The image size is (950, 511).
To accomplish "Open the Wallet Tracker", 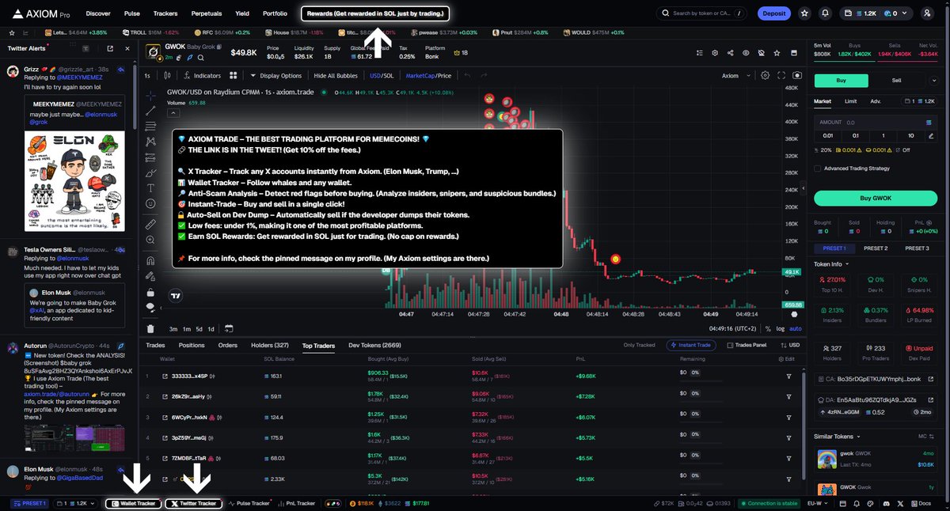I will (x=133, y=503).
